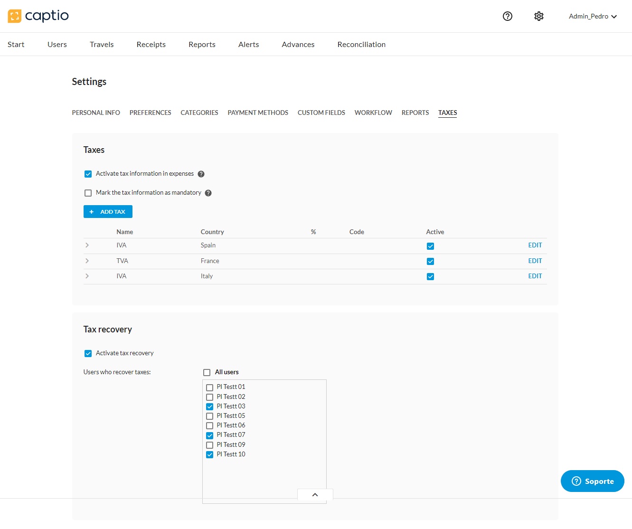The width and height of the screenshot is (632, 529).
Task: Click info icon beside Activate tax information
Action: [x=201, y=174]
